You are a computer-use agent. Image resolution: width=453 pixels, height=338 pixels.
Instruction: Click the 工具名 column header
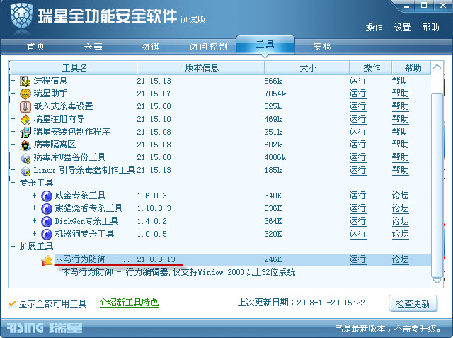74,68
